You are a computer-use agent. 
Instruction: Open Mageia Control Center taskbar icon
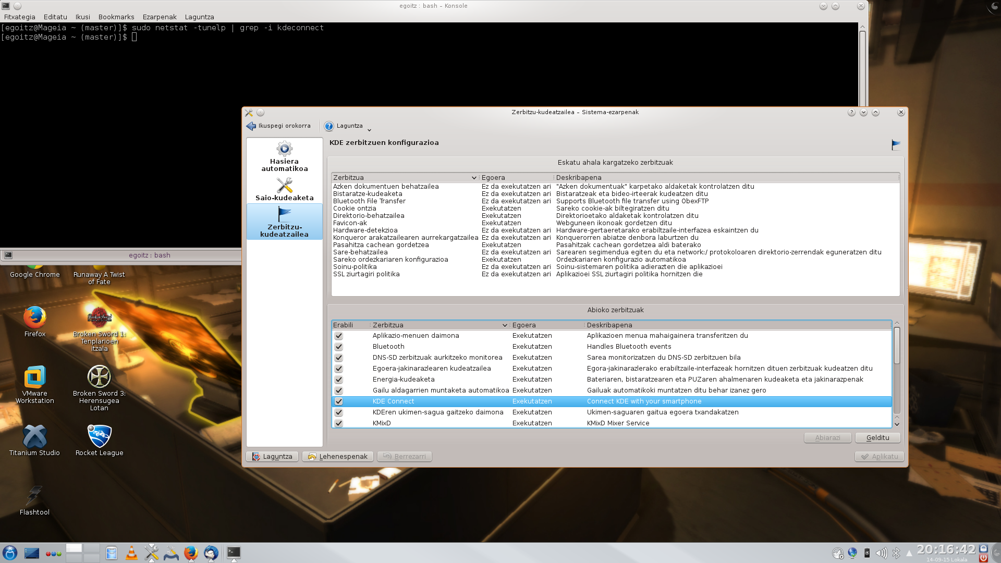tap(171, 553)
